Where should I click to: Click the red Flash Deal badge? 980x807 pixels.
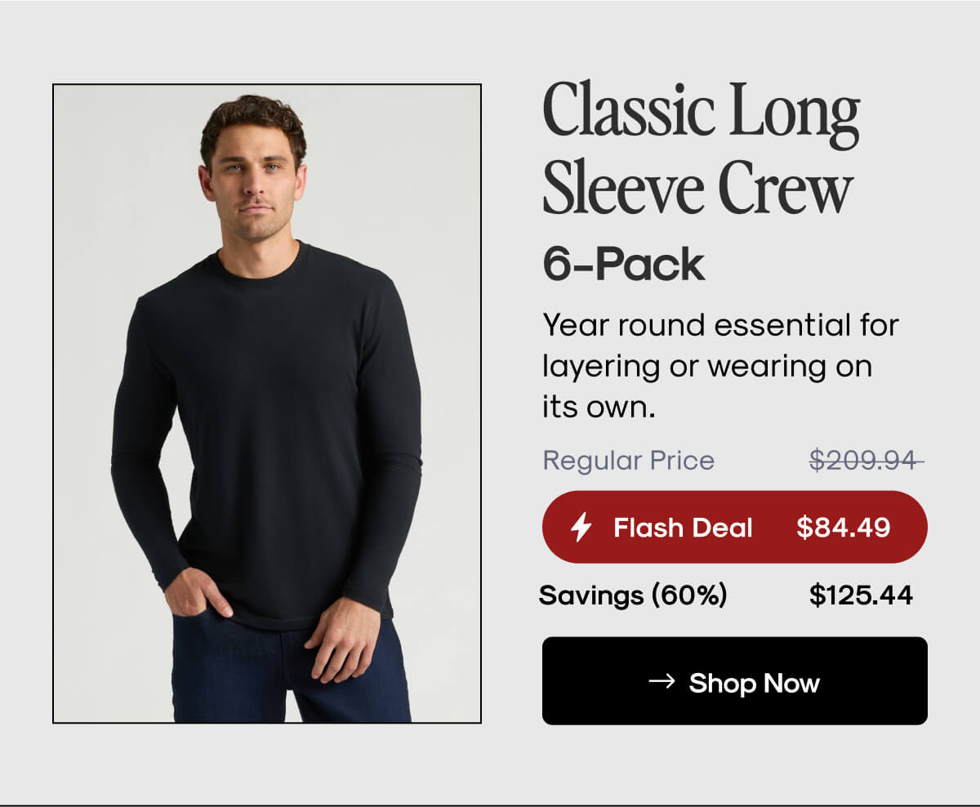pyautogui.click(x=735, y=528)
